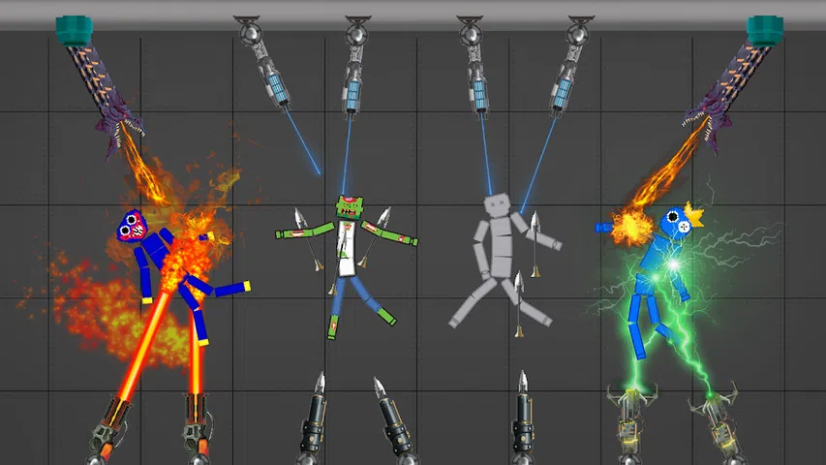Select the top-left teal ceiling mount

[x=74, y=30]
